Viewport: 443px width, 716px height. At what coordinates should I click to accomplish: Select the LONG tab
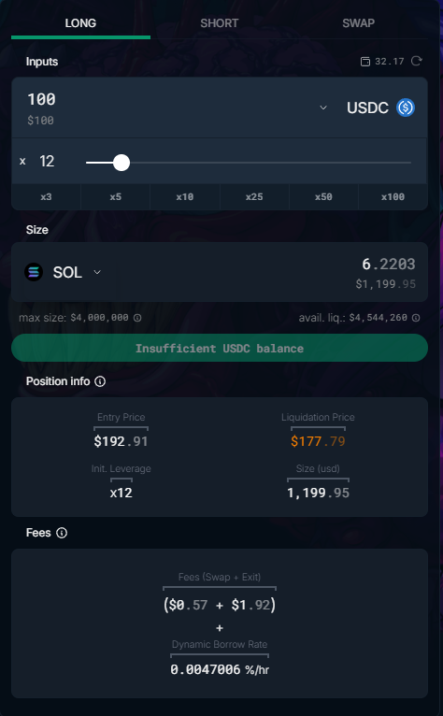point(80,23)
